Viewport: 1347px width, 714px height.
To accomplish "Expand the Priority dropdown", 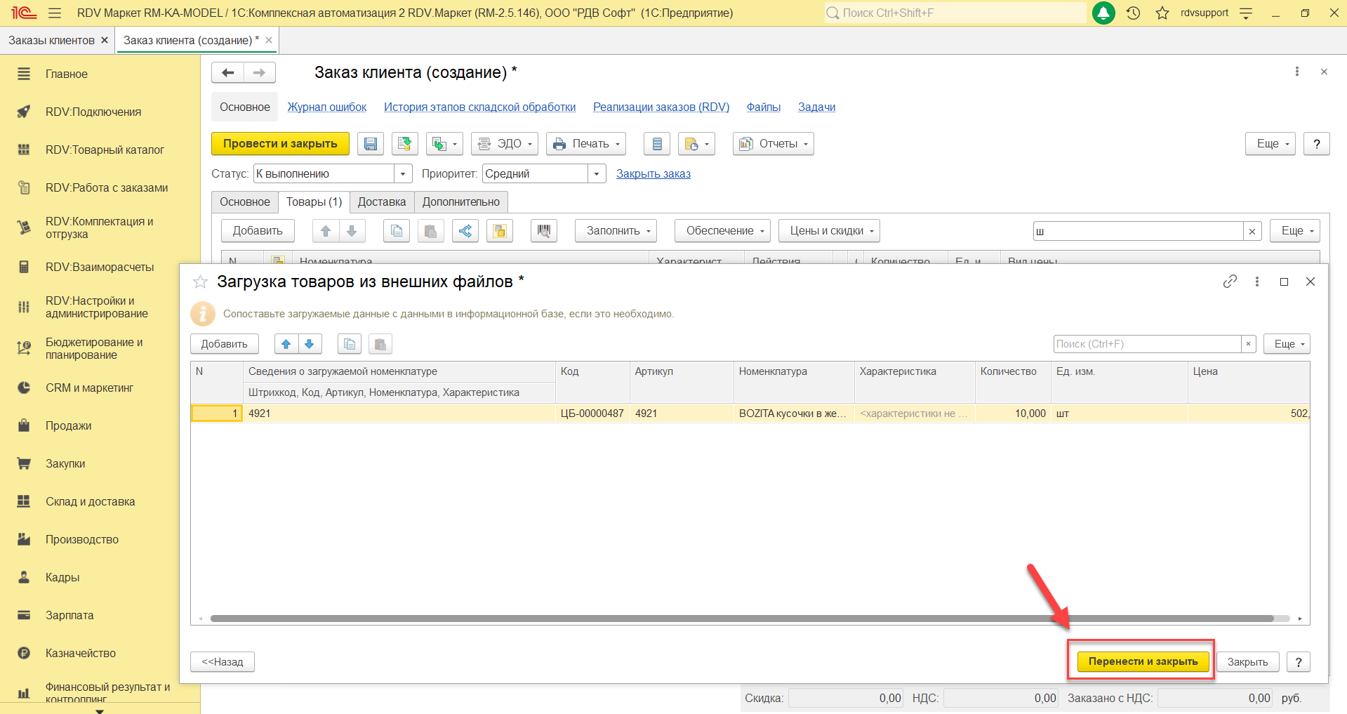I will pyautogui.click(x=596, y=174).
